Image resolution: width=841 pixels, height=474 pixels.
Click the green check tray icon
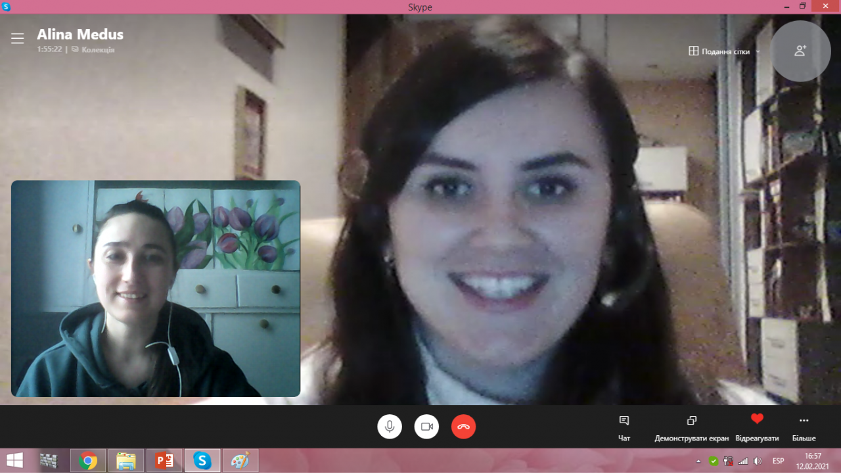714,461
